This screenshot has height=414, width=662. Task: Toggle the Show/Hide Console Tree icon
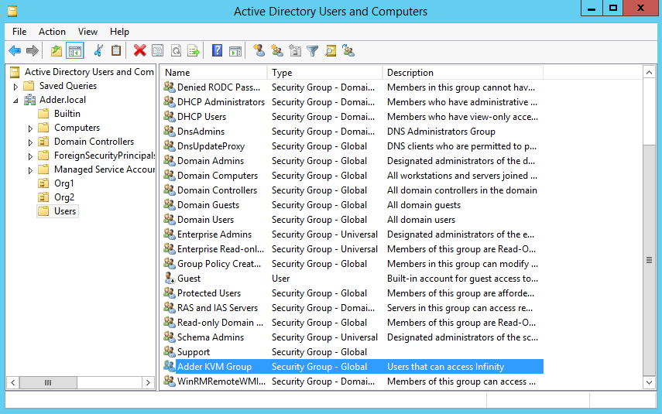(75, 51)
